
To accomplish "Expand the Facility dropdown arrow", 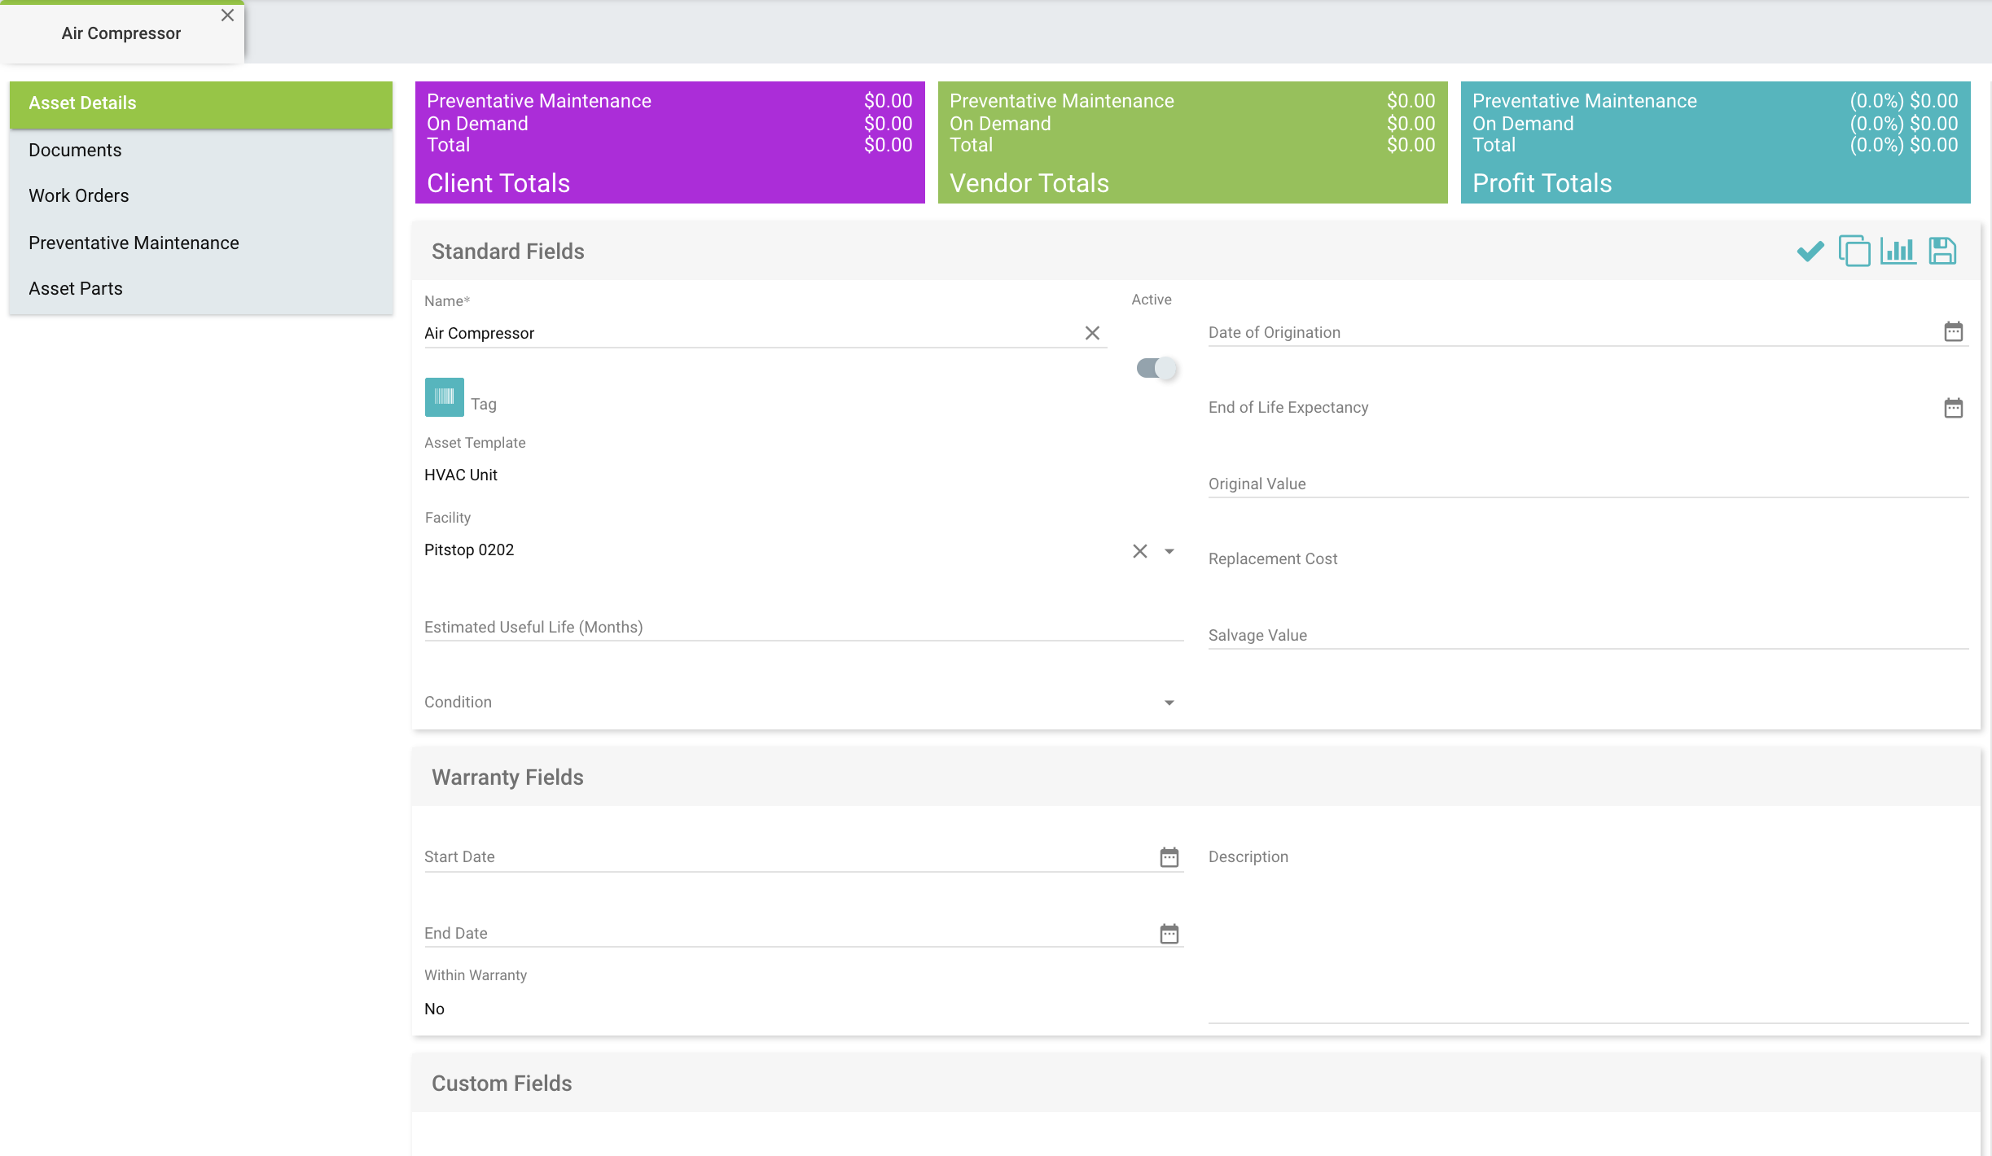I will tap(1169, 551).
